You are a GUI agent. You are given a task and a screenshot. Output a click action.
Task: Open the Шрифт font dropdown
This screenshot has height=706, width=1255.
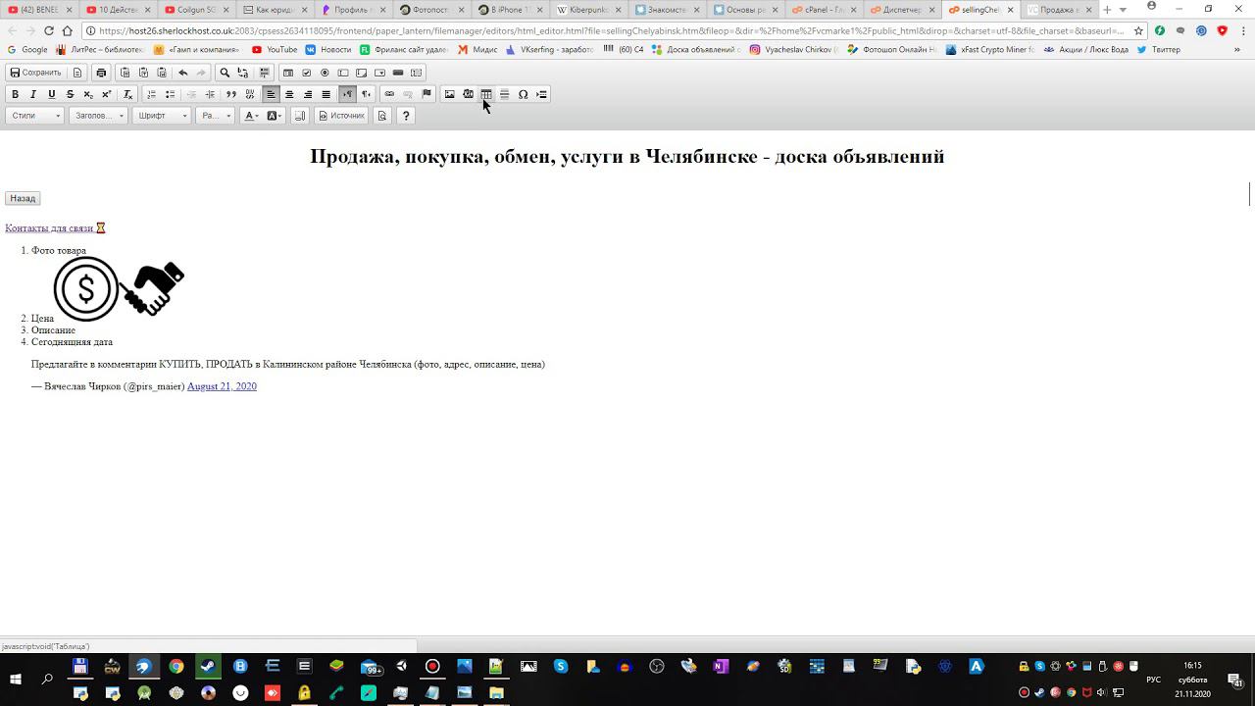coord(162,116)
